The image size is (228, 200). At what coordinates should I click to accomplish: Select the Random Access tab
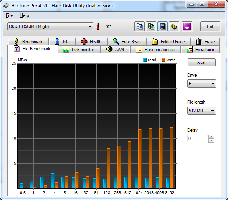(155, 50)
